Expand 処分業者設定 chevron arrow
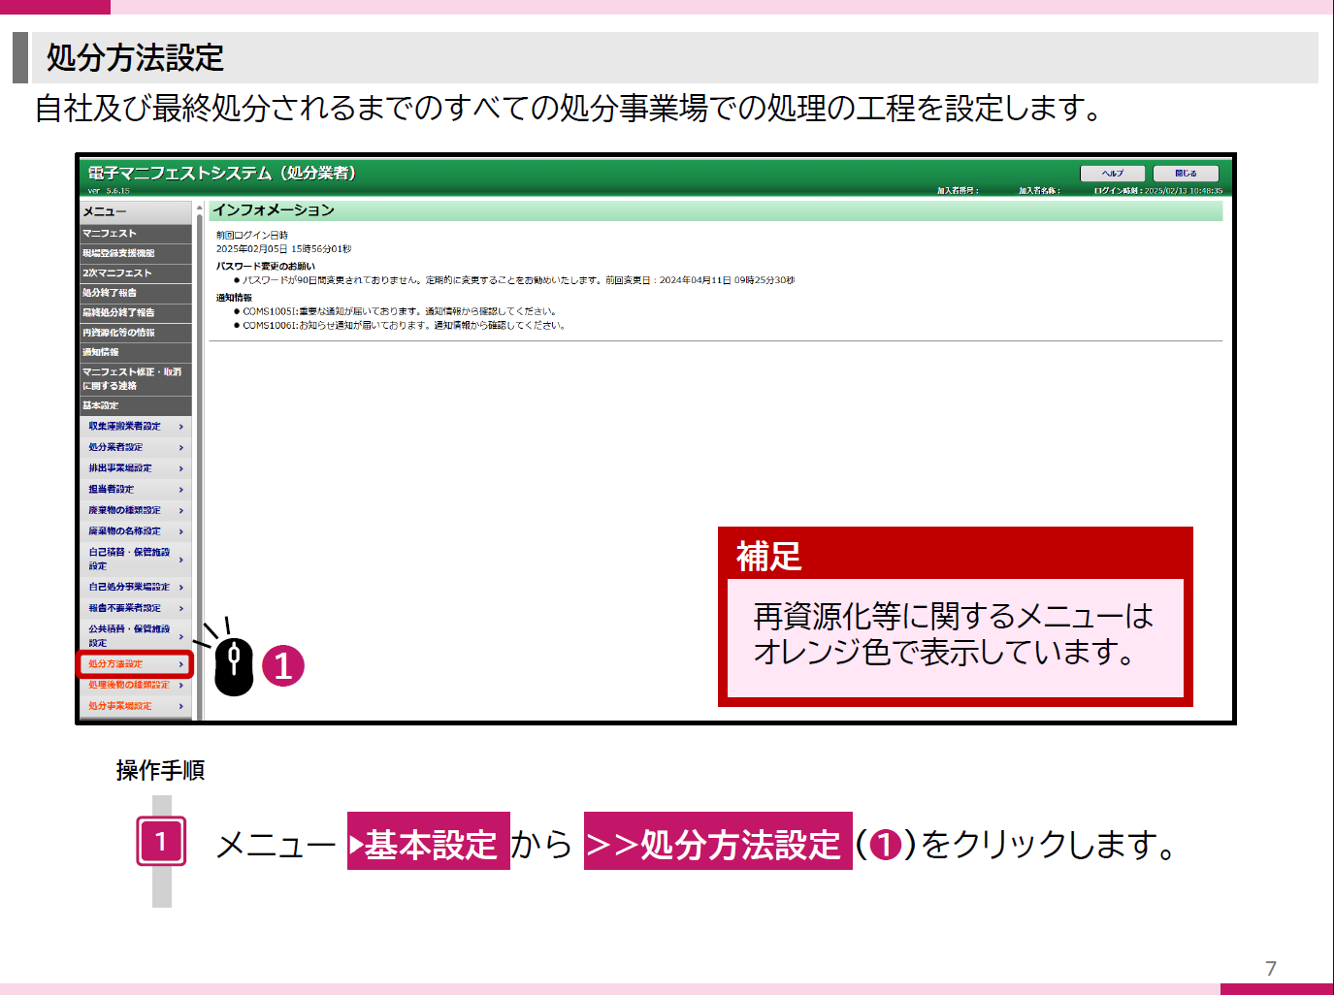The width and height of the screenshot is (1334, 995). (x=181, y=448)
